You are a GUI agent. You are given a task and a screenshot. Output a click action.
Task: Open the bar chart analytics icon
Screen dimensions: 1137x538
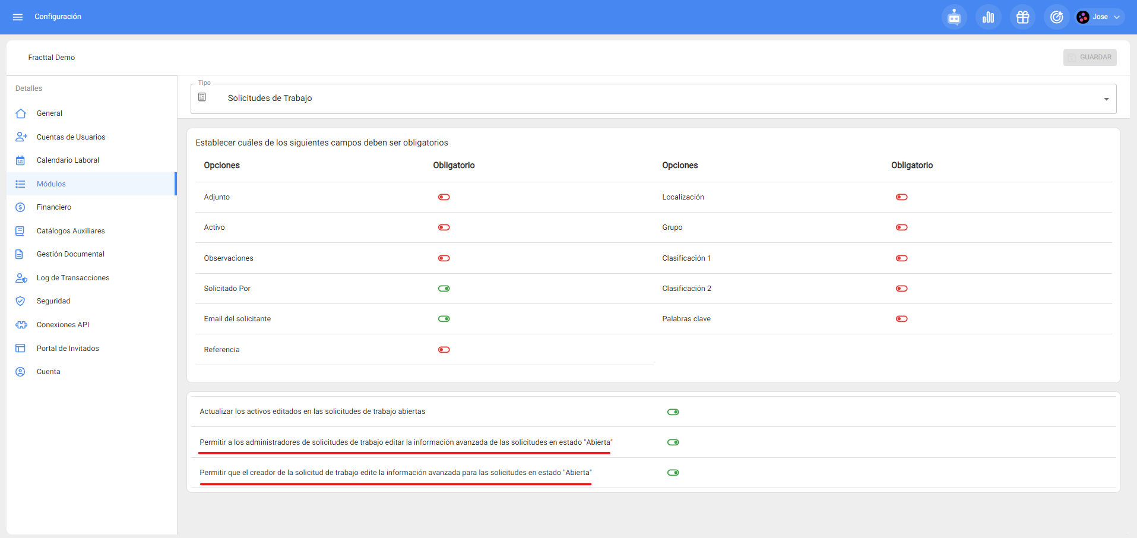coord(989,17)
